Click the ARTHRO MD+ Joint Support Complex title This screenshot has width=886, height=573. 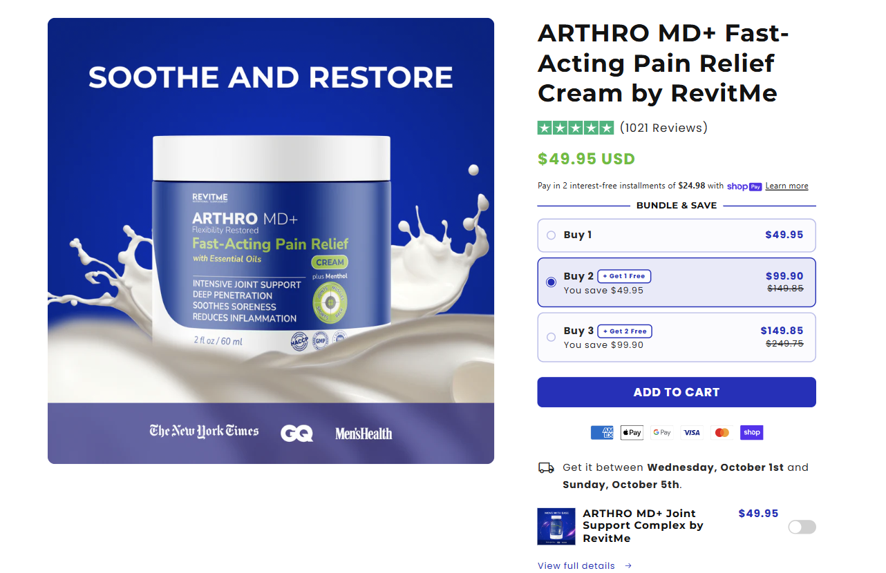pyautogui.click(x=643, y=526)
